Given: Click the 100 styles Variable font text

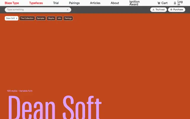Looking at the screenshot, I should (20, 91).
